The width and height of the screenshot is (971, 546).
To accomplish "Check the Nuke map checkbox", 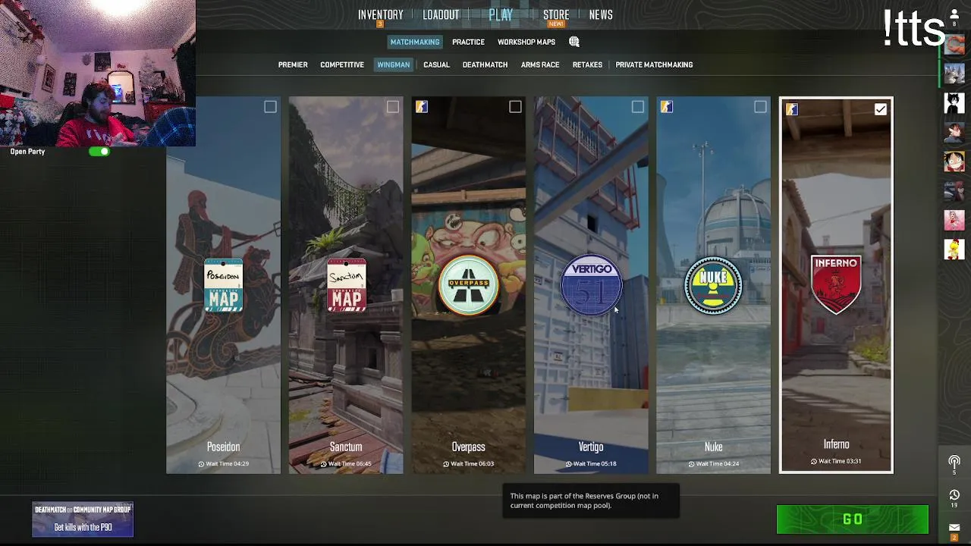I will click(760, 107).
